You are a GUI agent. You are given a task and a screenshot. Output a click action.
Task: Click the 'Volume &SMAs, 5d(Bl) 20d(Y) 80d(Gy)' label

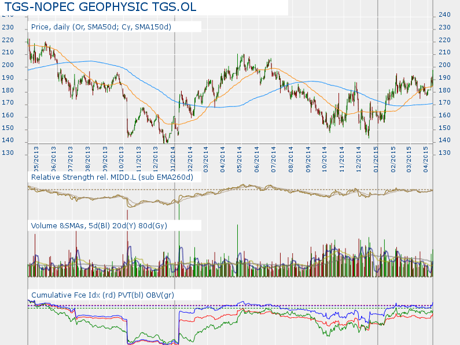99,225
